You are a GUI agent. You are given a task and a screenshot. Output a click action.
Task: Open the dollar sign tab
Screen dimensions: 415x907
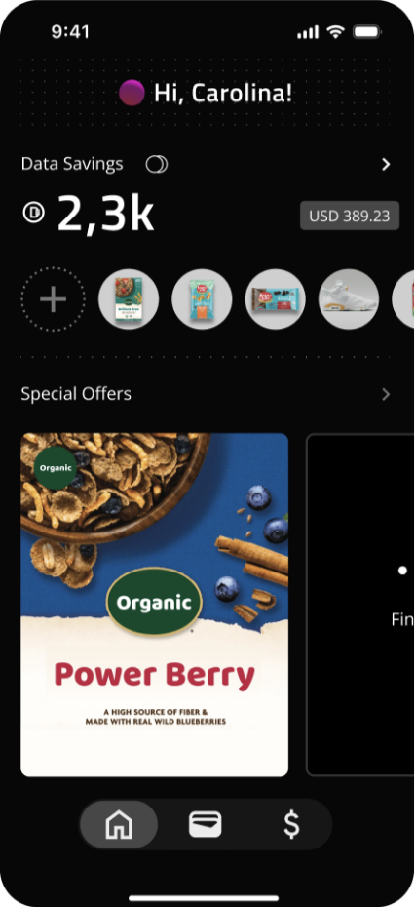tap(292, 825)
